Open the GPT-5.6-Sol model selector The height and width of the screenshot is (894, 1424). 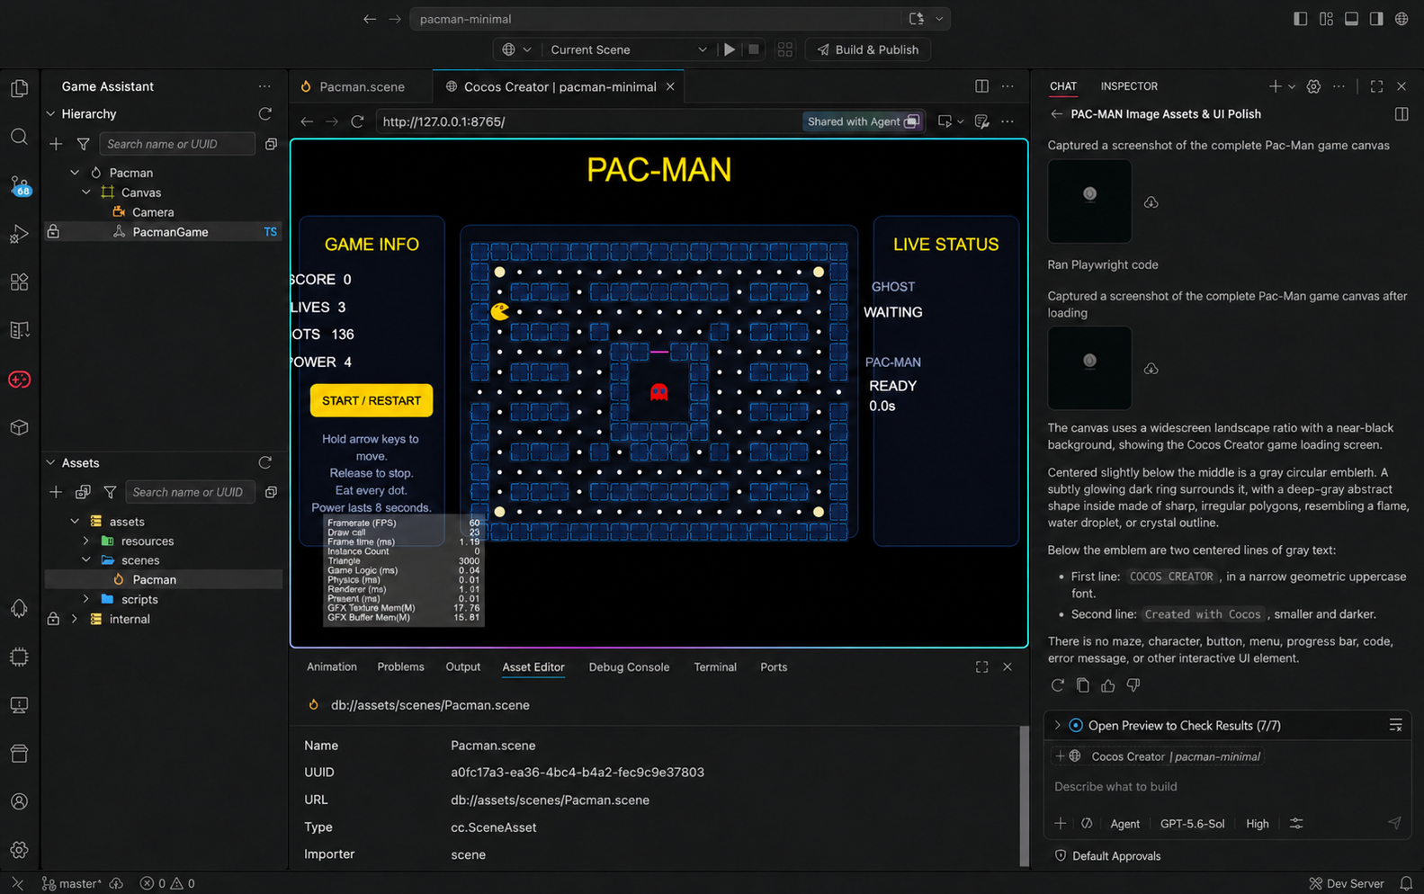(x=1192, y=824)
